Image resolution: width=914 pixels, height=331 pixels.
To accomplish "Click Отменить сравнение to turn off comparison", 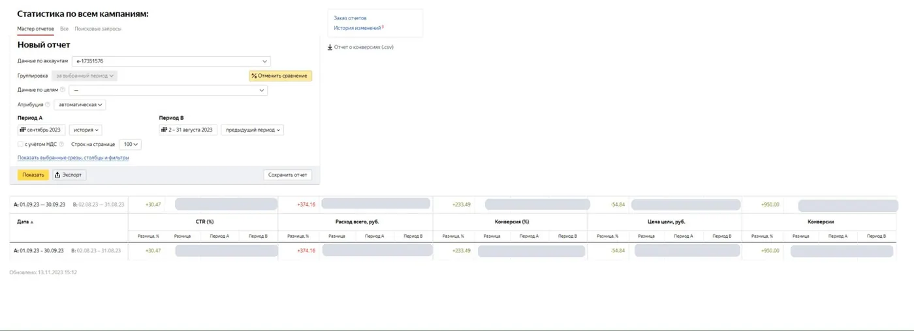I will [x=280, y=76].
